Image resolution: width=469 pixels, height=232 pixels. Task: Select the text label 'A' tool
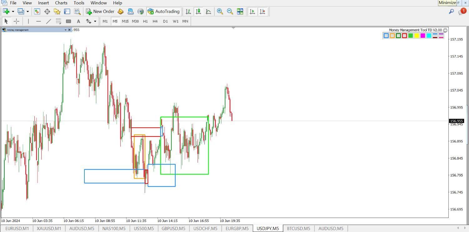(x=78, y=21)
